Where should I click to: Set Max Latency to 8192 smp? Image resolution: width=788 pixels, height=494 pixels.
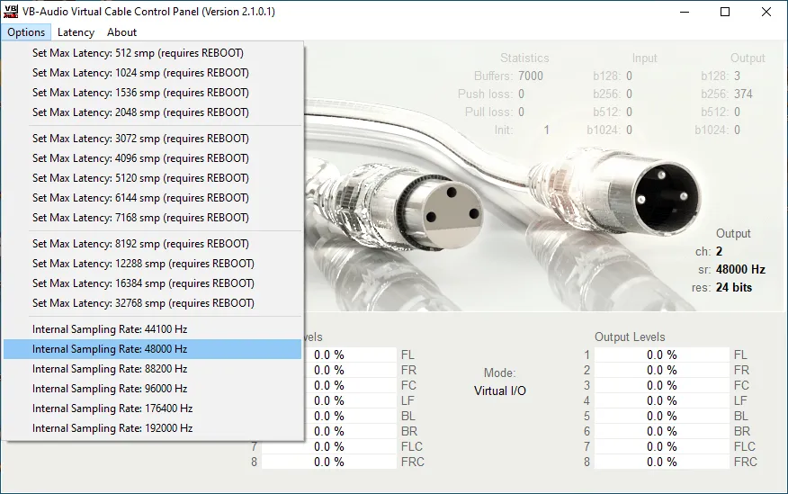(x=140, y=244)
